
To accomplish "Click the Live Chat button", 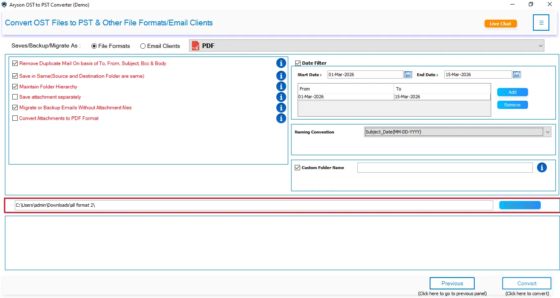I will coord(500,23).
